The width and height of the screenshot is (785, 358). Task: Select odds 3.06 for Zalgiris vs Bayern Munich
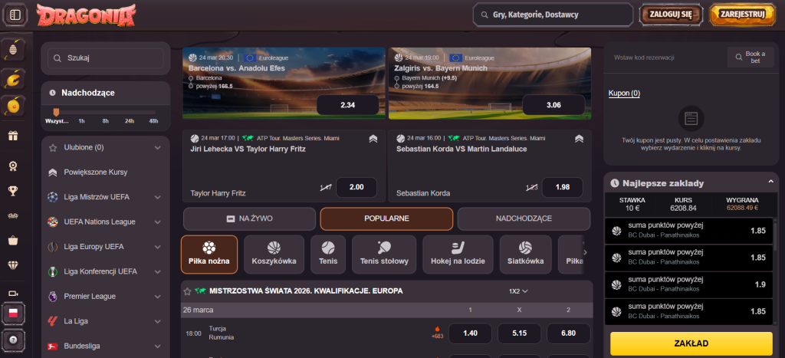pyautogui.click(x=553, y=105)
